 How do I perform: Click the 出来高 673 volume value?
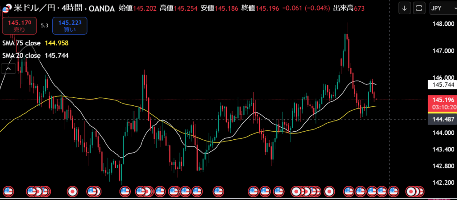coord(349,8)
